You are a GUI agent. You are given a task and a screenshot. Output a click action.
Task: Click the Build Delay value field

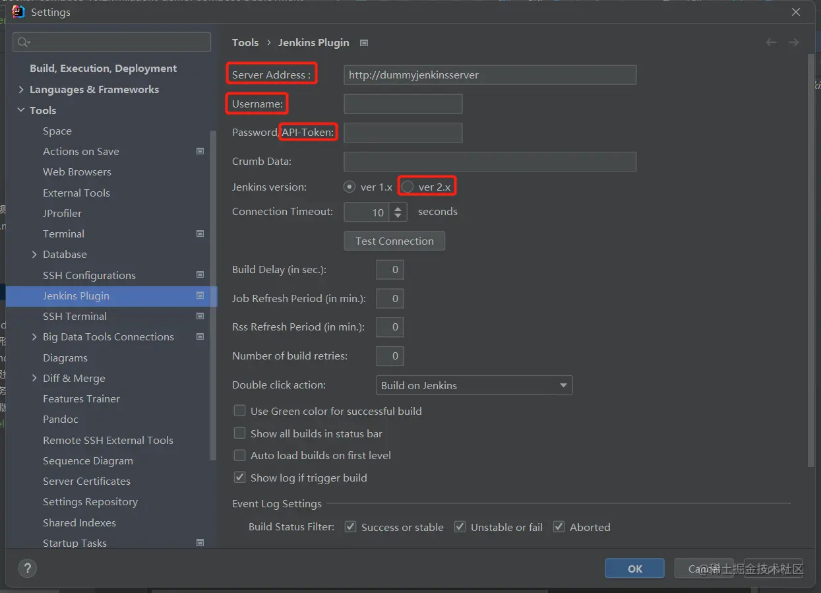(x=390, y=269)
